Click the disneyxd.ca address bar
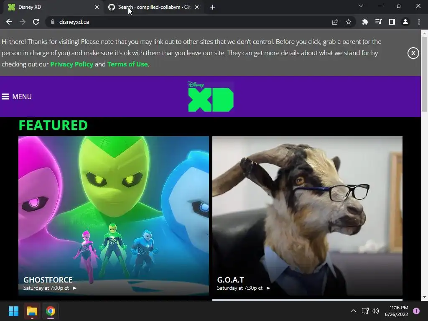 (x=191, y=22)
